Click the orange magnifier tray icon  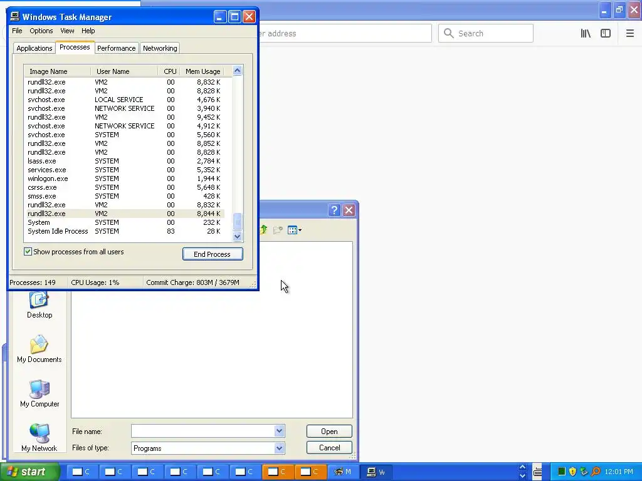point(596,472)
